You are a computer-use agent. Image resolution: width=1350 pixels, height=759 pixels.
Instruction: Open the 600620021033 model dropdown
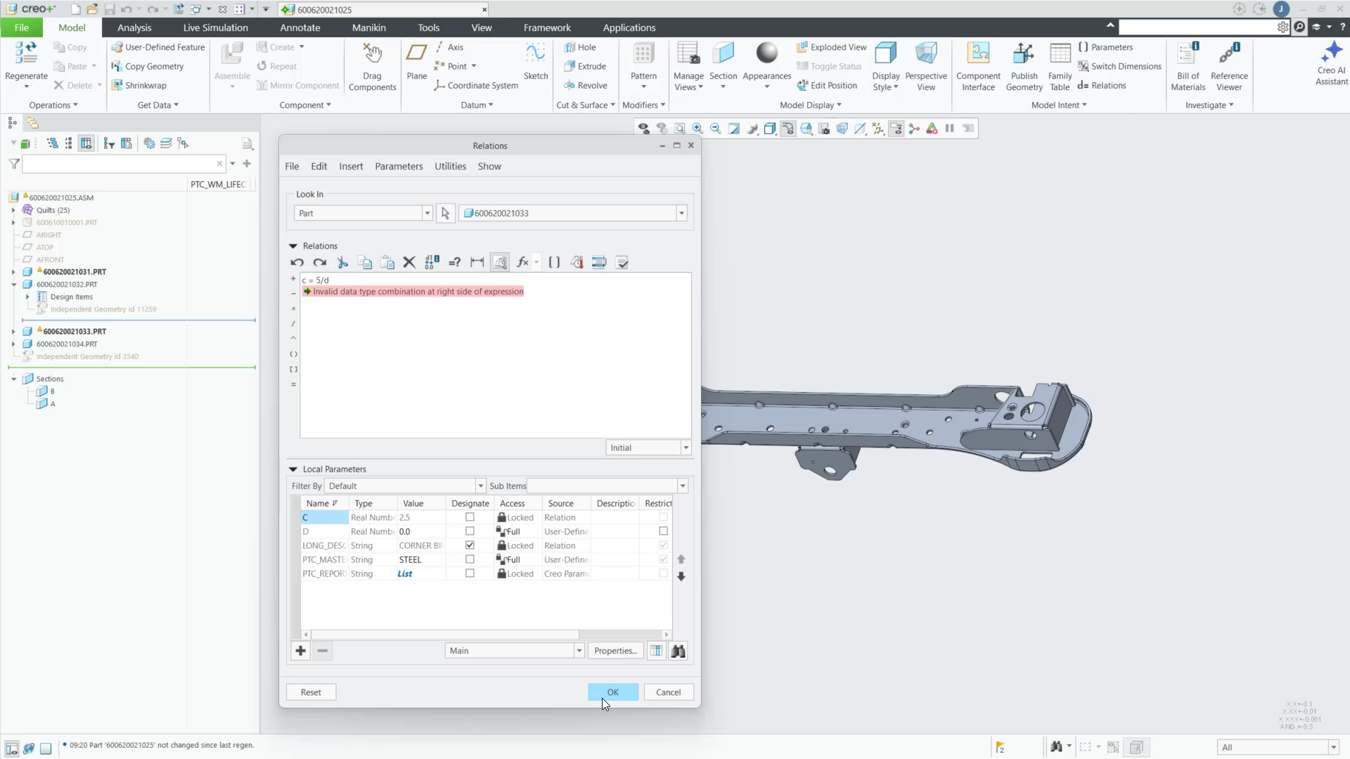[x=681, y=213]
